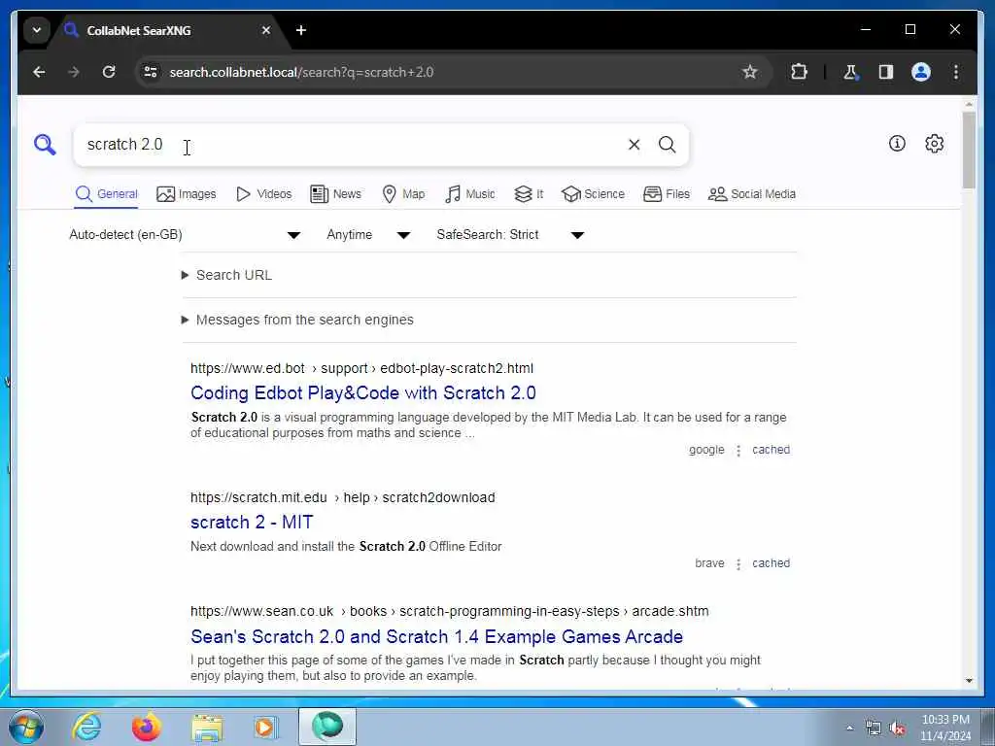995x746 pixels.
Task: Open Windows Explorer from the taskbar
Action: coord(207,727)
